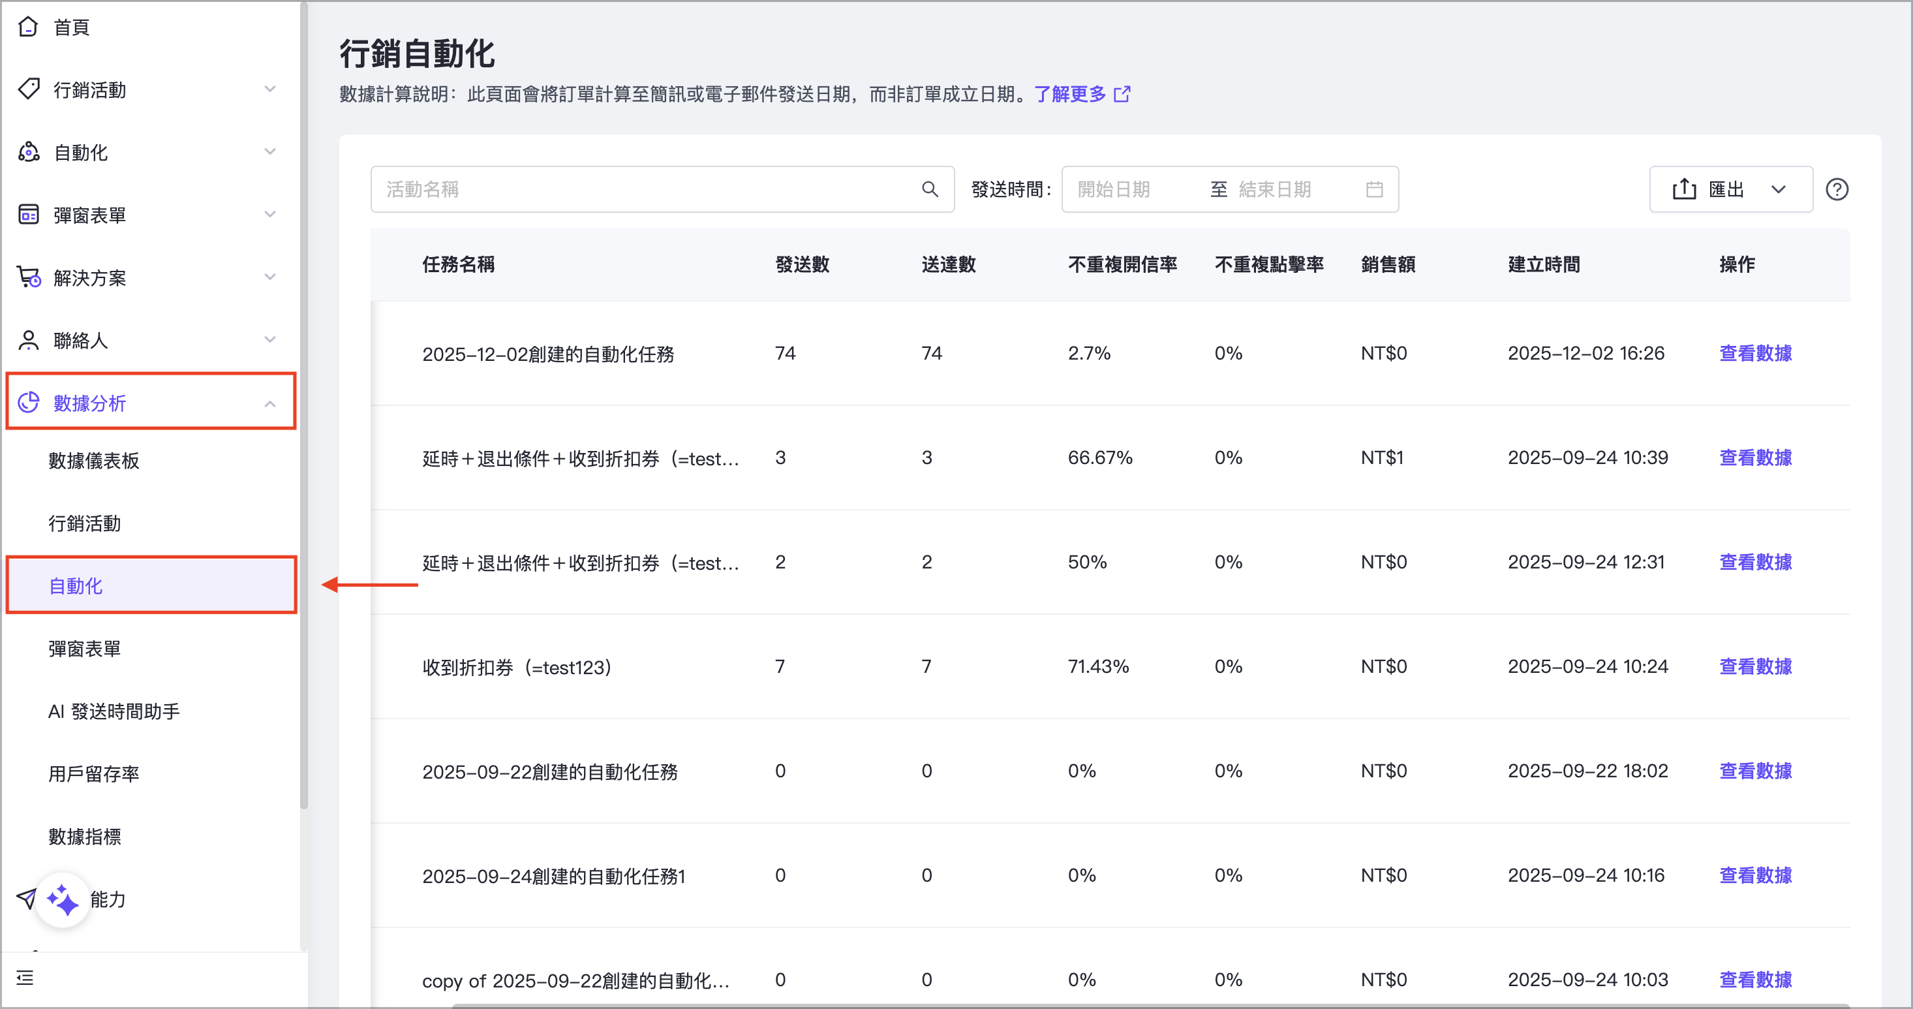1913x1009 pixels.
Task: Open the 匯出 export dropdown arrow
Action: click(1779, 189)
